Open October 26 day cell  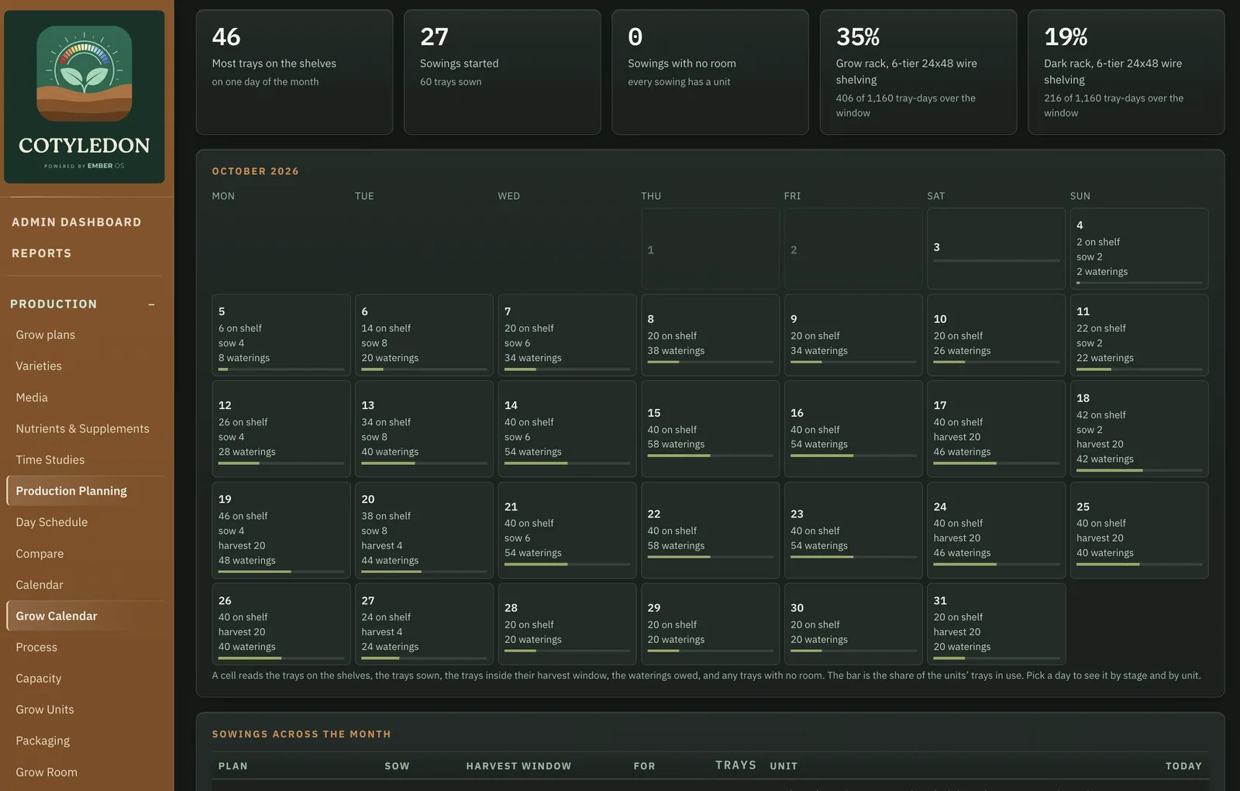click(x=281, y=624)
